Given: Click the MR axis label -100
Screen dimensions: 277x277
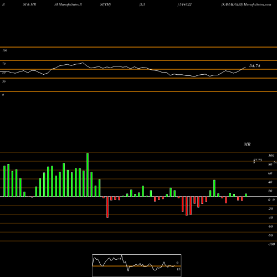Looking at the screenshot, I should [271, 244].
